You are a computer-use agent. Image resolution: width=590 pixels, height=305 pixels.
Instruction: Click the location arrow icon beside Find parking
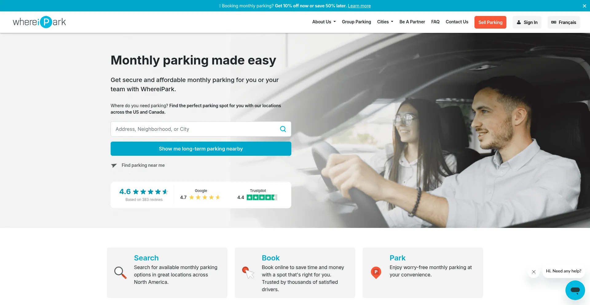coord(114,166)
